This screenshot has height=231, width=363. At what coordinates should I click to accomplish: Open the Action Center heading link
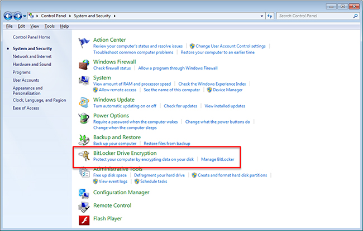(109, 40)
